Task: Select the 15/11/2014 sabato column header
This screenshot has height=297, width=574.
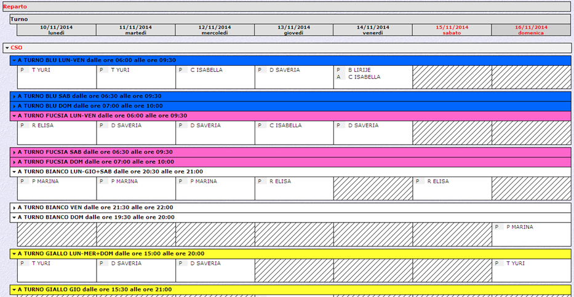Action: coord(452,30)
